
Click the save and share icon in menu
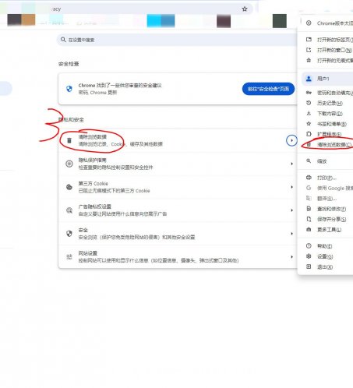point(309,219)
